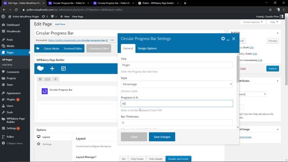This screenshot has height=162, width=288.
Task: Expand the Help dropdown tab
Action: point(274,22)
